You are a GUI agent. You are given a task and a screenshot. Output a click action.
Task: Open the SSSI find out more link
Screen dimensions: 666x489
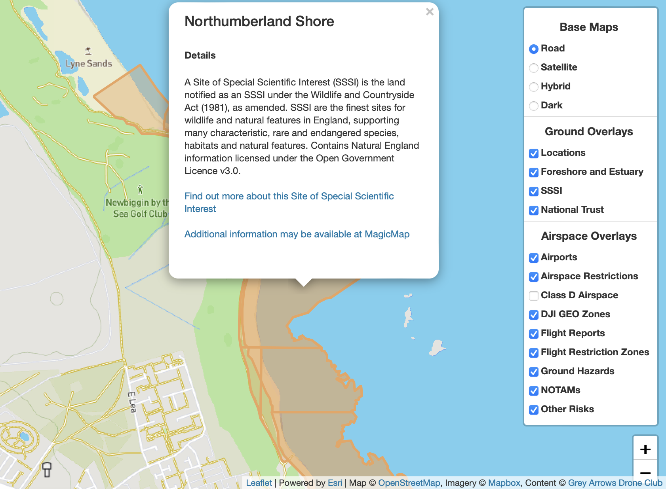coord(289,196)
